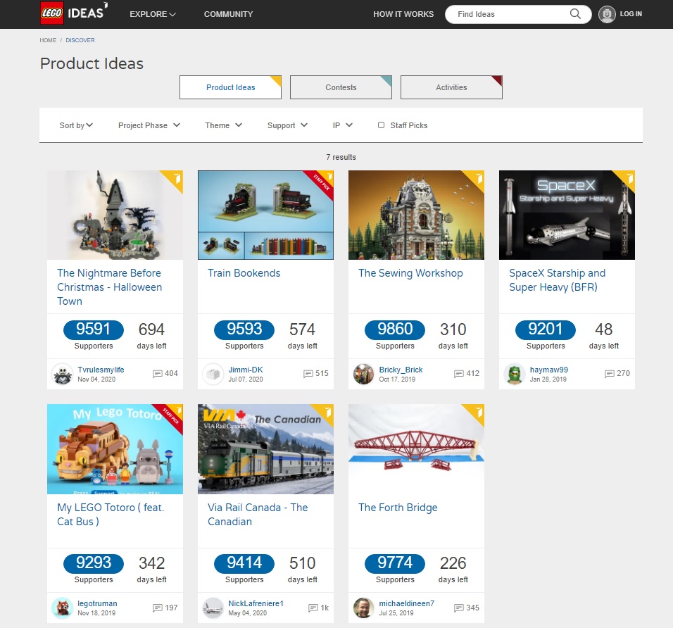Open The Forth Bridge project title

tap(398, 508)
